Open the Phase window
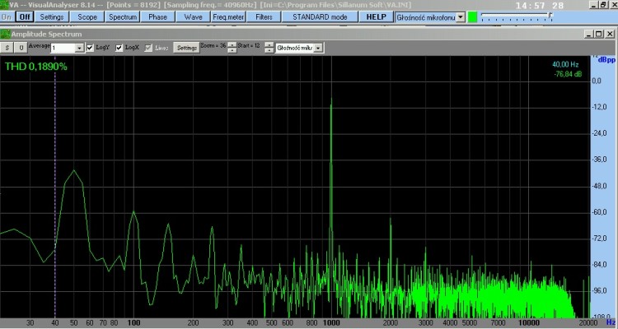The height and width of the screenshot is (329, 618). click(157, 17)
